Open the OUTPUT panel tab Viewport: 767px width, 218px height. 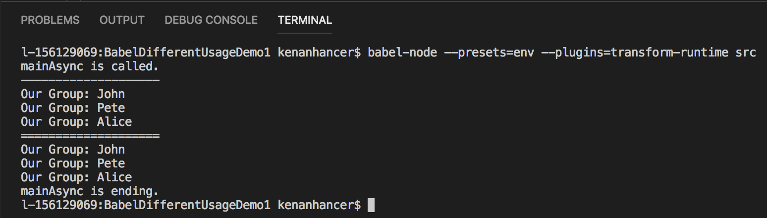[x=122, y=20]
